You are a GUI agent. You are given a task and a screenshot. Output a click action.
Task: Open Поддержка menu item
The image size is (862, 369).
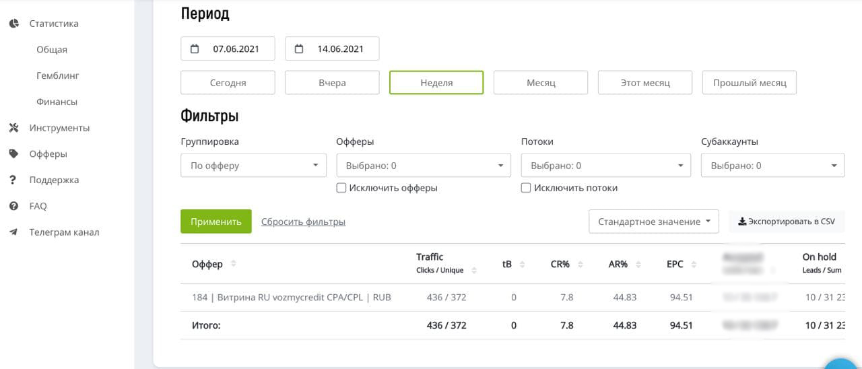54,180
